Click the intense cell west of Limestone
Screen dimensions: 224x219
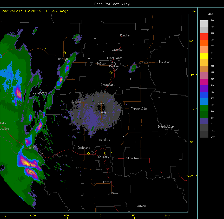coord(18,93)
